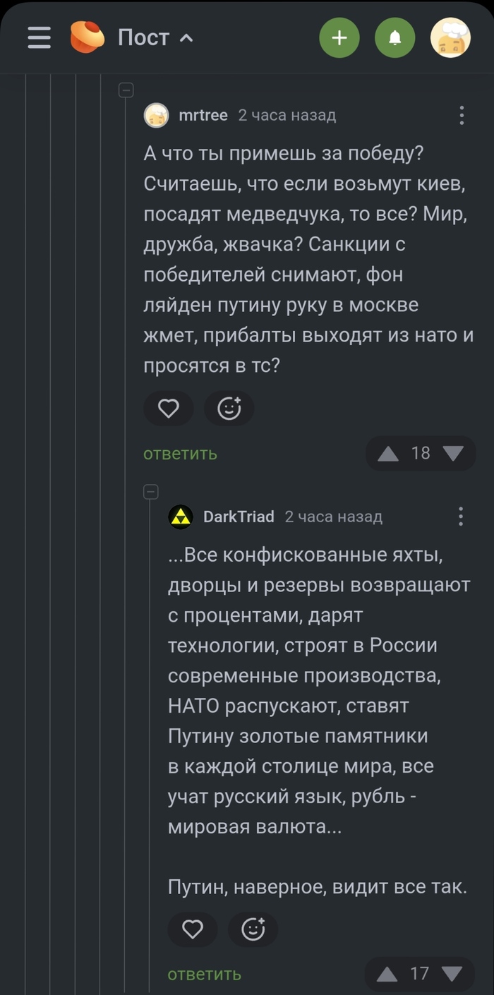Add emoji reaction to DarkTriad's comment
494x995 pixels.
(253, 929)
